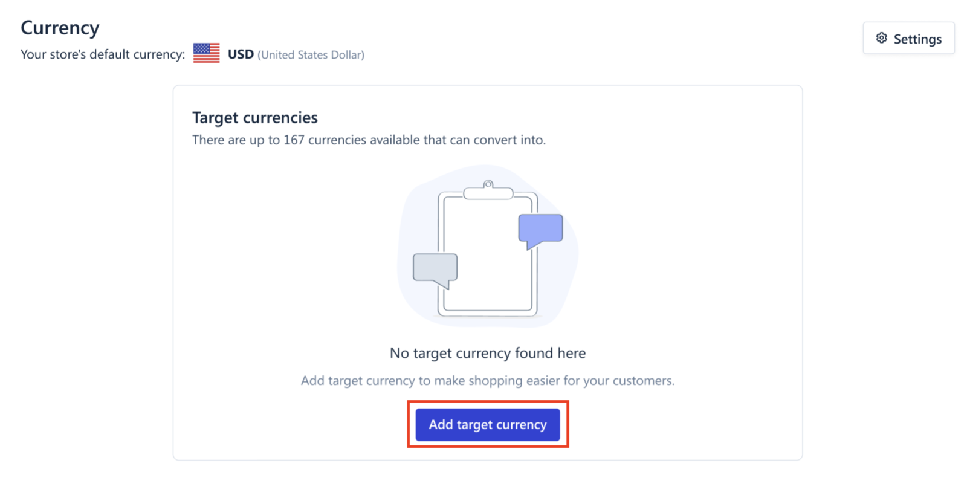Screen dimensions: 967x495
Task: Click the Settings text label
Action: tap(917, 39)
